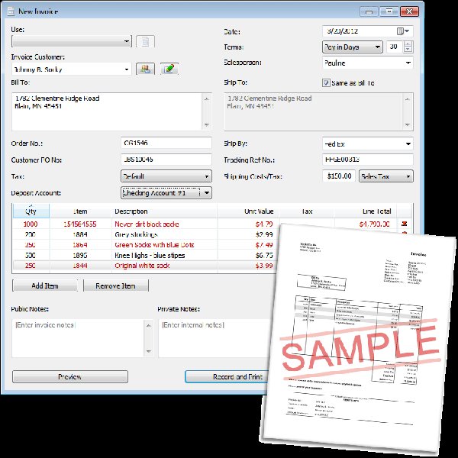
Task: Click the Ship To scrollbar down arrow
Action: coord(408,125)
